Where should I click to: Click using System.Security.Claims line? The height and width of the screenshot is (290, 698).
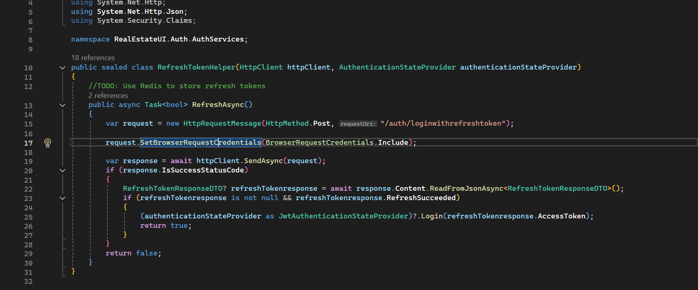[x=133, y=20]
